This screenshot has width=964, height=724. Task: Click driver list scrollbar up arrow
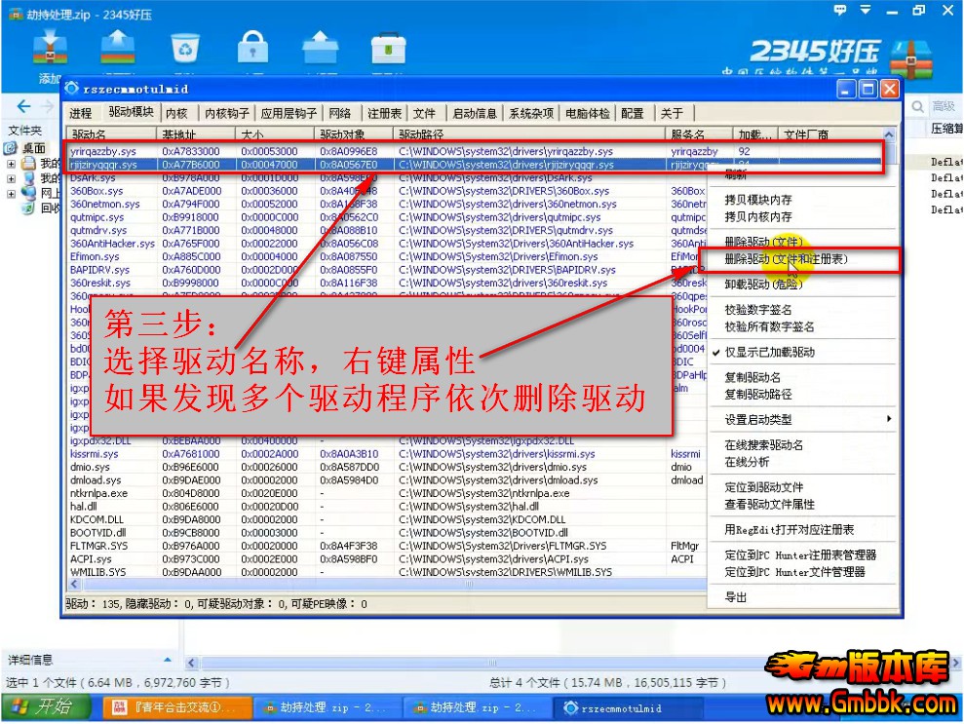pyautogui.click(x=888, y=133)
